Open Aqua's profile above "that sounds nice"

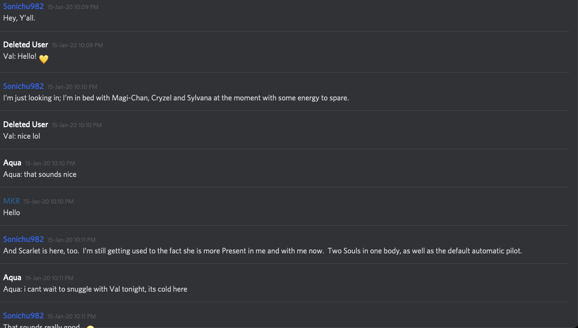(12, 163)
